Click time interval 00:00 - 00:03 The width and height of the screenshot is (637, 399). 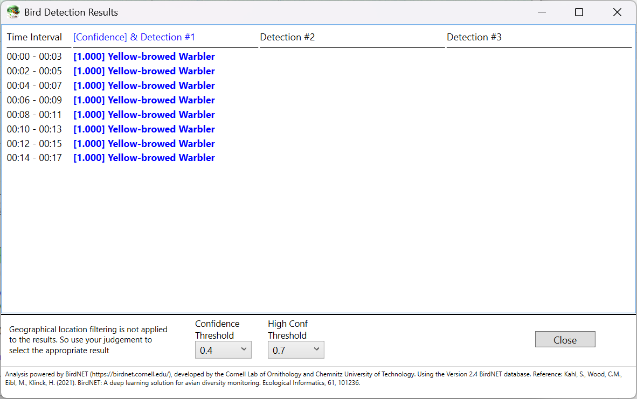point(34,57)
